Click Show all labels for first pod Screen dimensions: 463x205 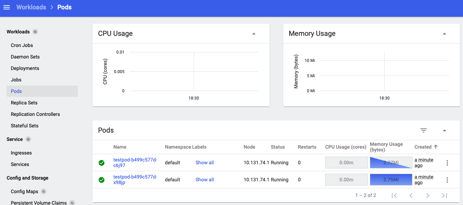coord(205,163)
